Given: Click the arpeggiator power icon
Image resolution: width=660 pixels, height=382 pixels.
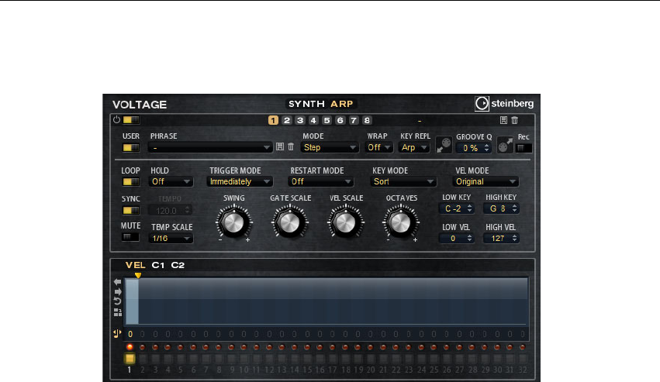Looking at the screenshot, I should 116,120.
